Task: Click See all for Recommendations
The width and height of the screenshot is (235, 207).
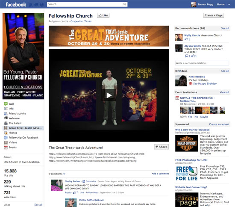Action: coord(225,28)
